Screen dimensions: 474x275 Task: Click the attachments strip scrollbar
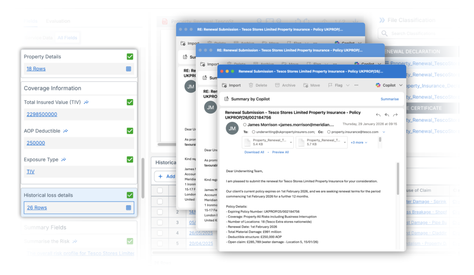380,139
